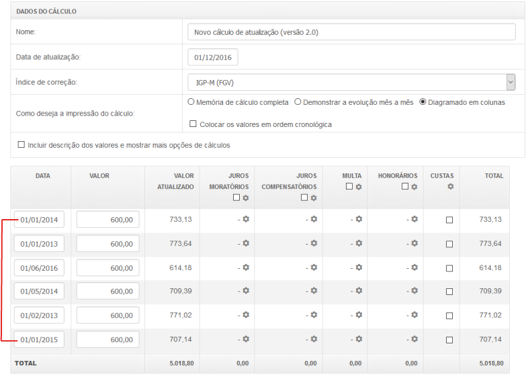
Task: Click Juros Moratórios gear for row 01/01/2014
Action: coord(246,219)
